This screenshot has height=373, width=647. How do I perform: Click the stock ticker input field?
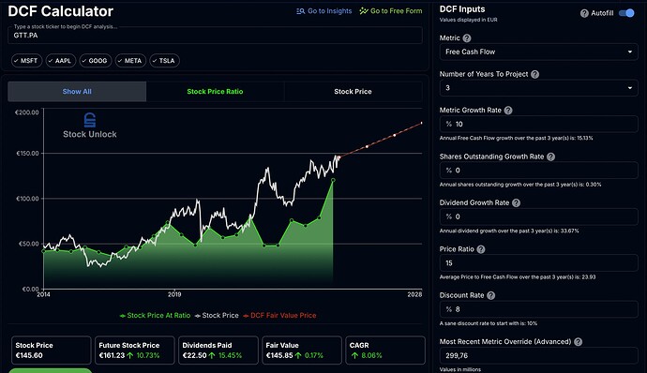(x=215, y=36)
